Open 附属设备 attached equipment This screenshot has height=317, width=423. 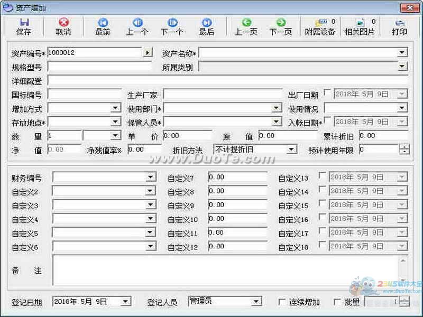(320, 26)
